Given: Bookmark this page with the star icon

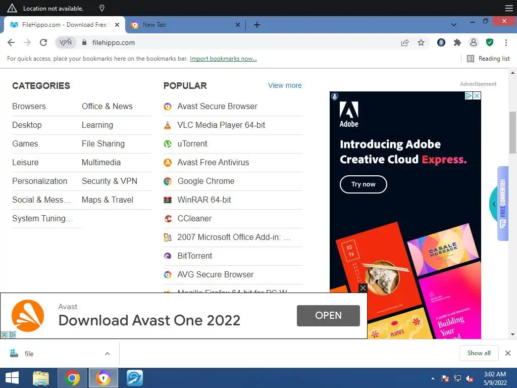Looking at the screenshot, I should coord(421,42).
